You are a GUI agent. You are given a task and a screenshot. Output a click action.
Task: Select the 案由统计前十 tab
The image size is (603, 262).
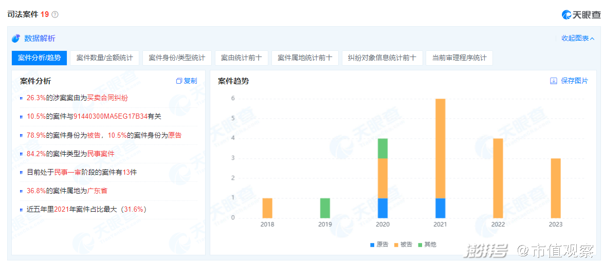241,58
